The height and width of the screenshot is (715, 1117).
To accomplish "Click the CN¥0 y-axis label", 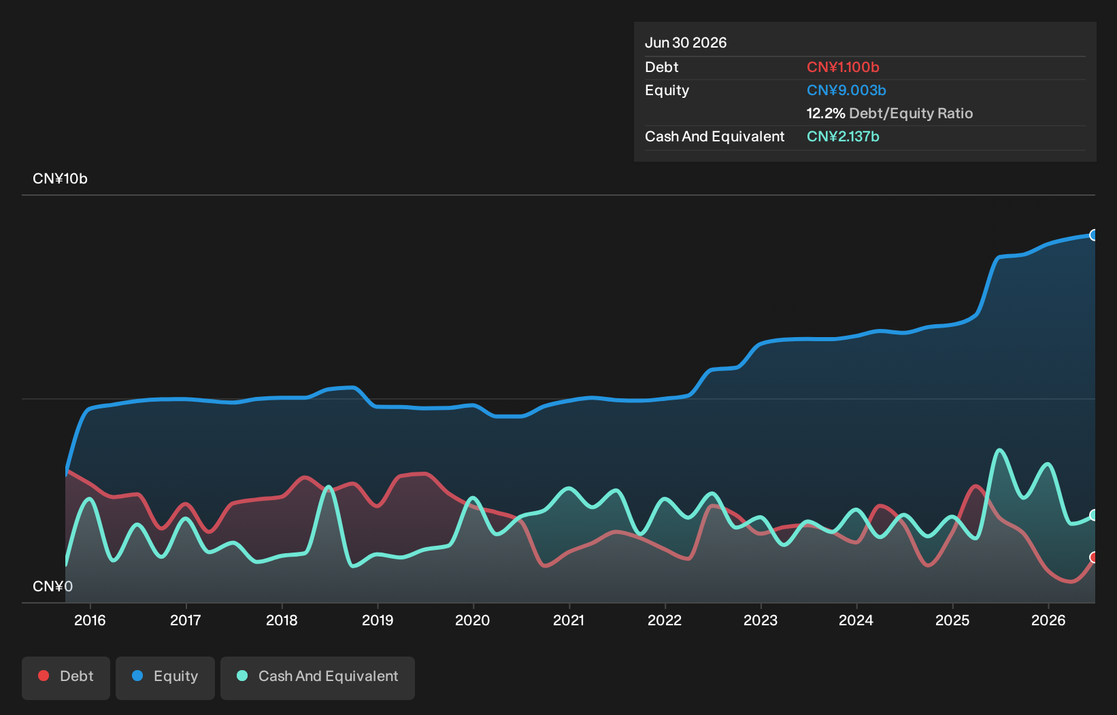I will point(52,587).
